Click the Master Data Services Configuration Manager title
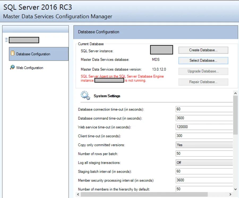 click(x=58, y=16)
